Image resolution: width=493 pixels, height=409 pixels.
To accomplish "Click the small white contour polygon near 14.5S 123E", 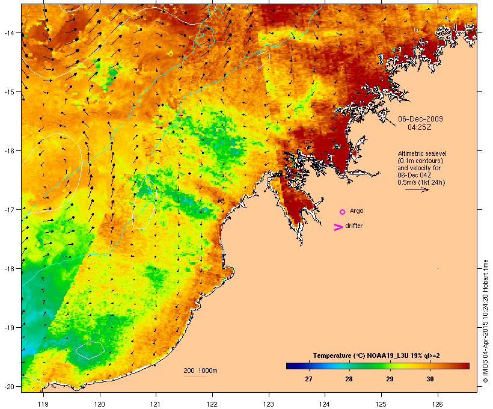I will click(x=263, y=60).
